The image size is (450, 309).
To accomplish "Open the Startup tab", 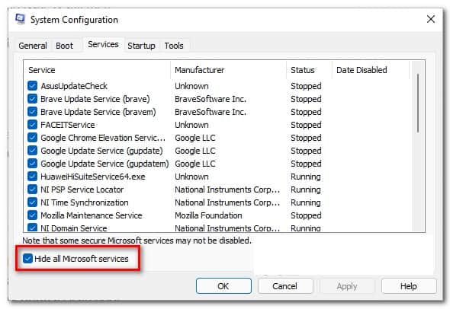I will click(x=141, y=46).
